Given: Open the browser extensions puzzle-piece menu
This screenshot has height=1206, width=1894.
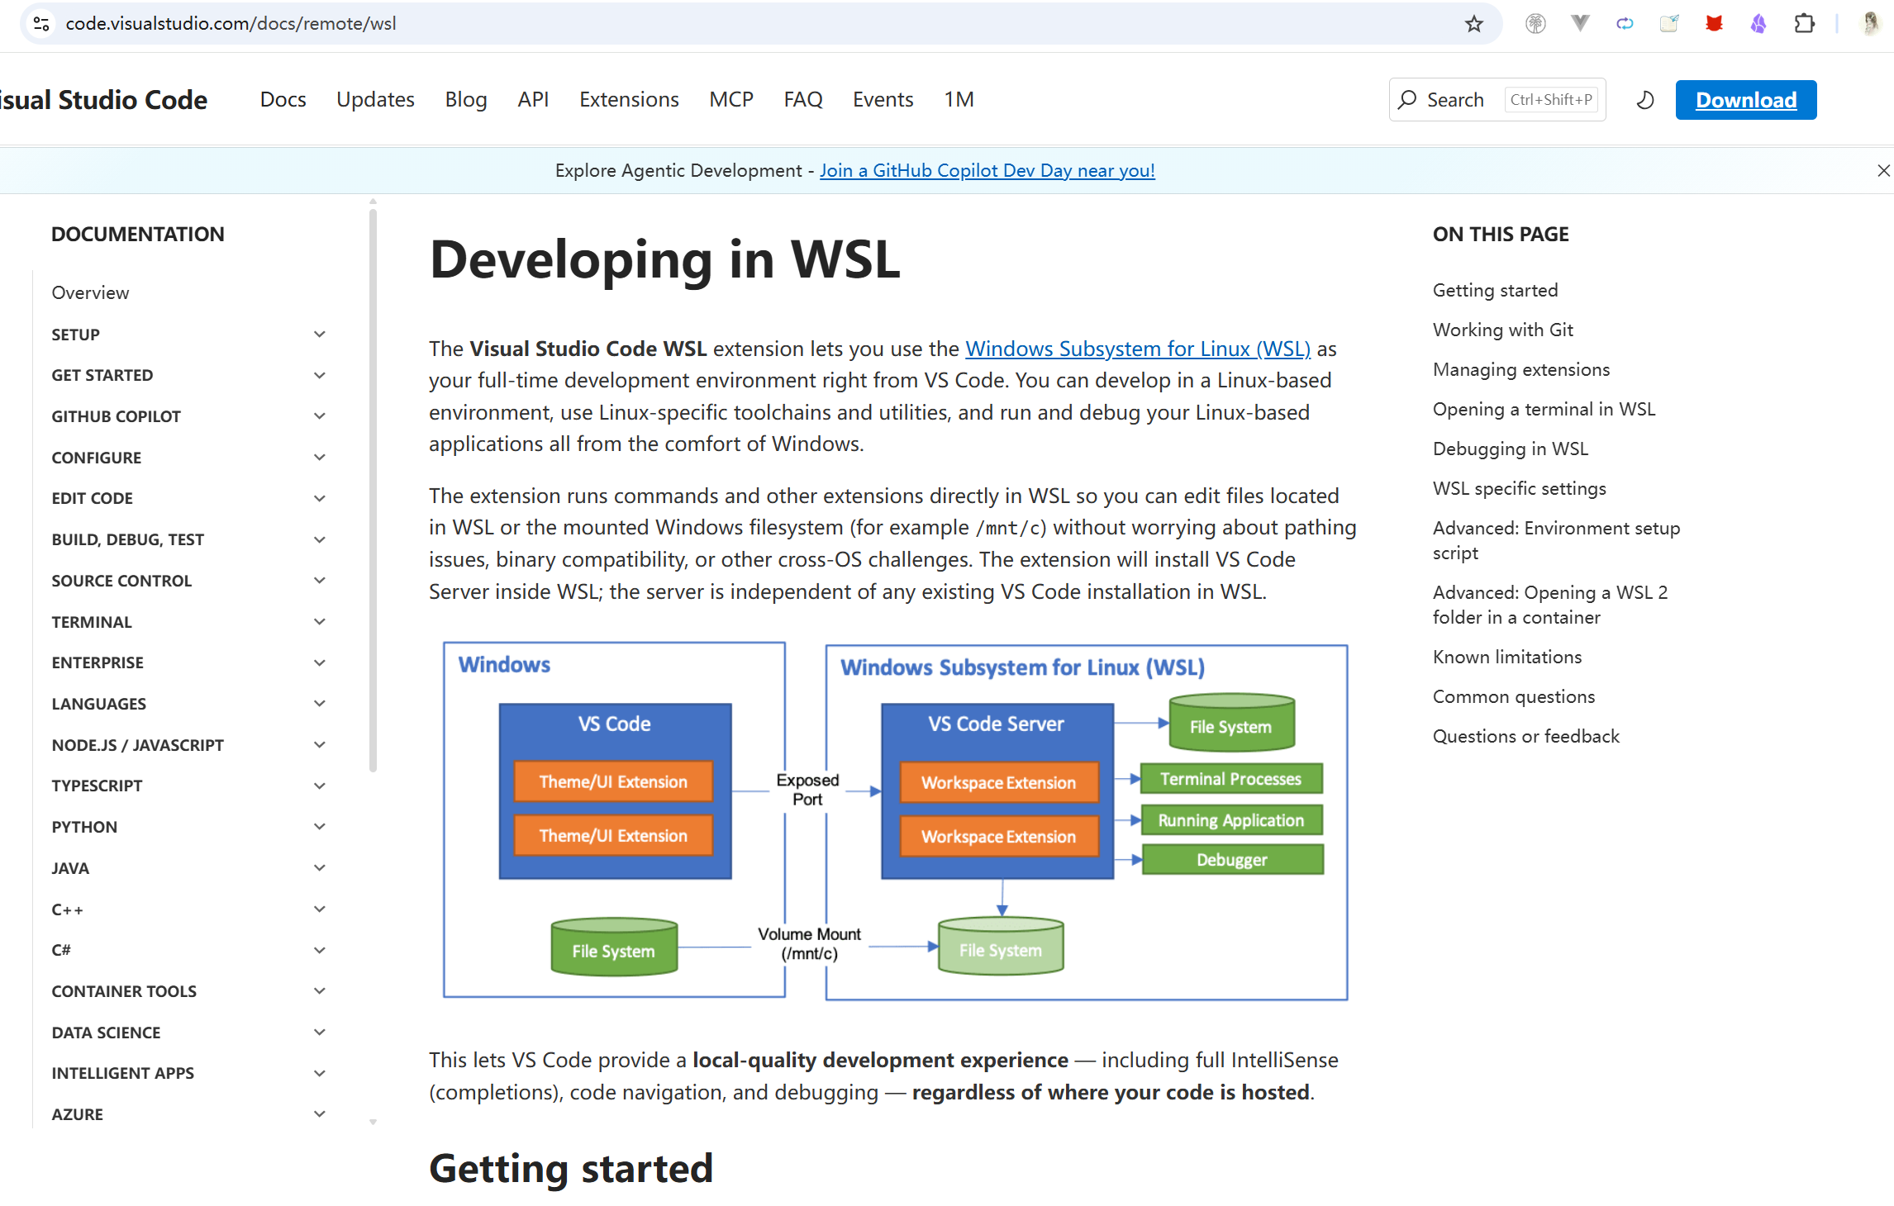Looking at the screenshot, I should click(x=1804, y=23).
